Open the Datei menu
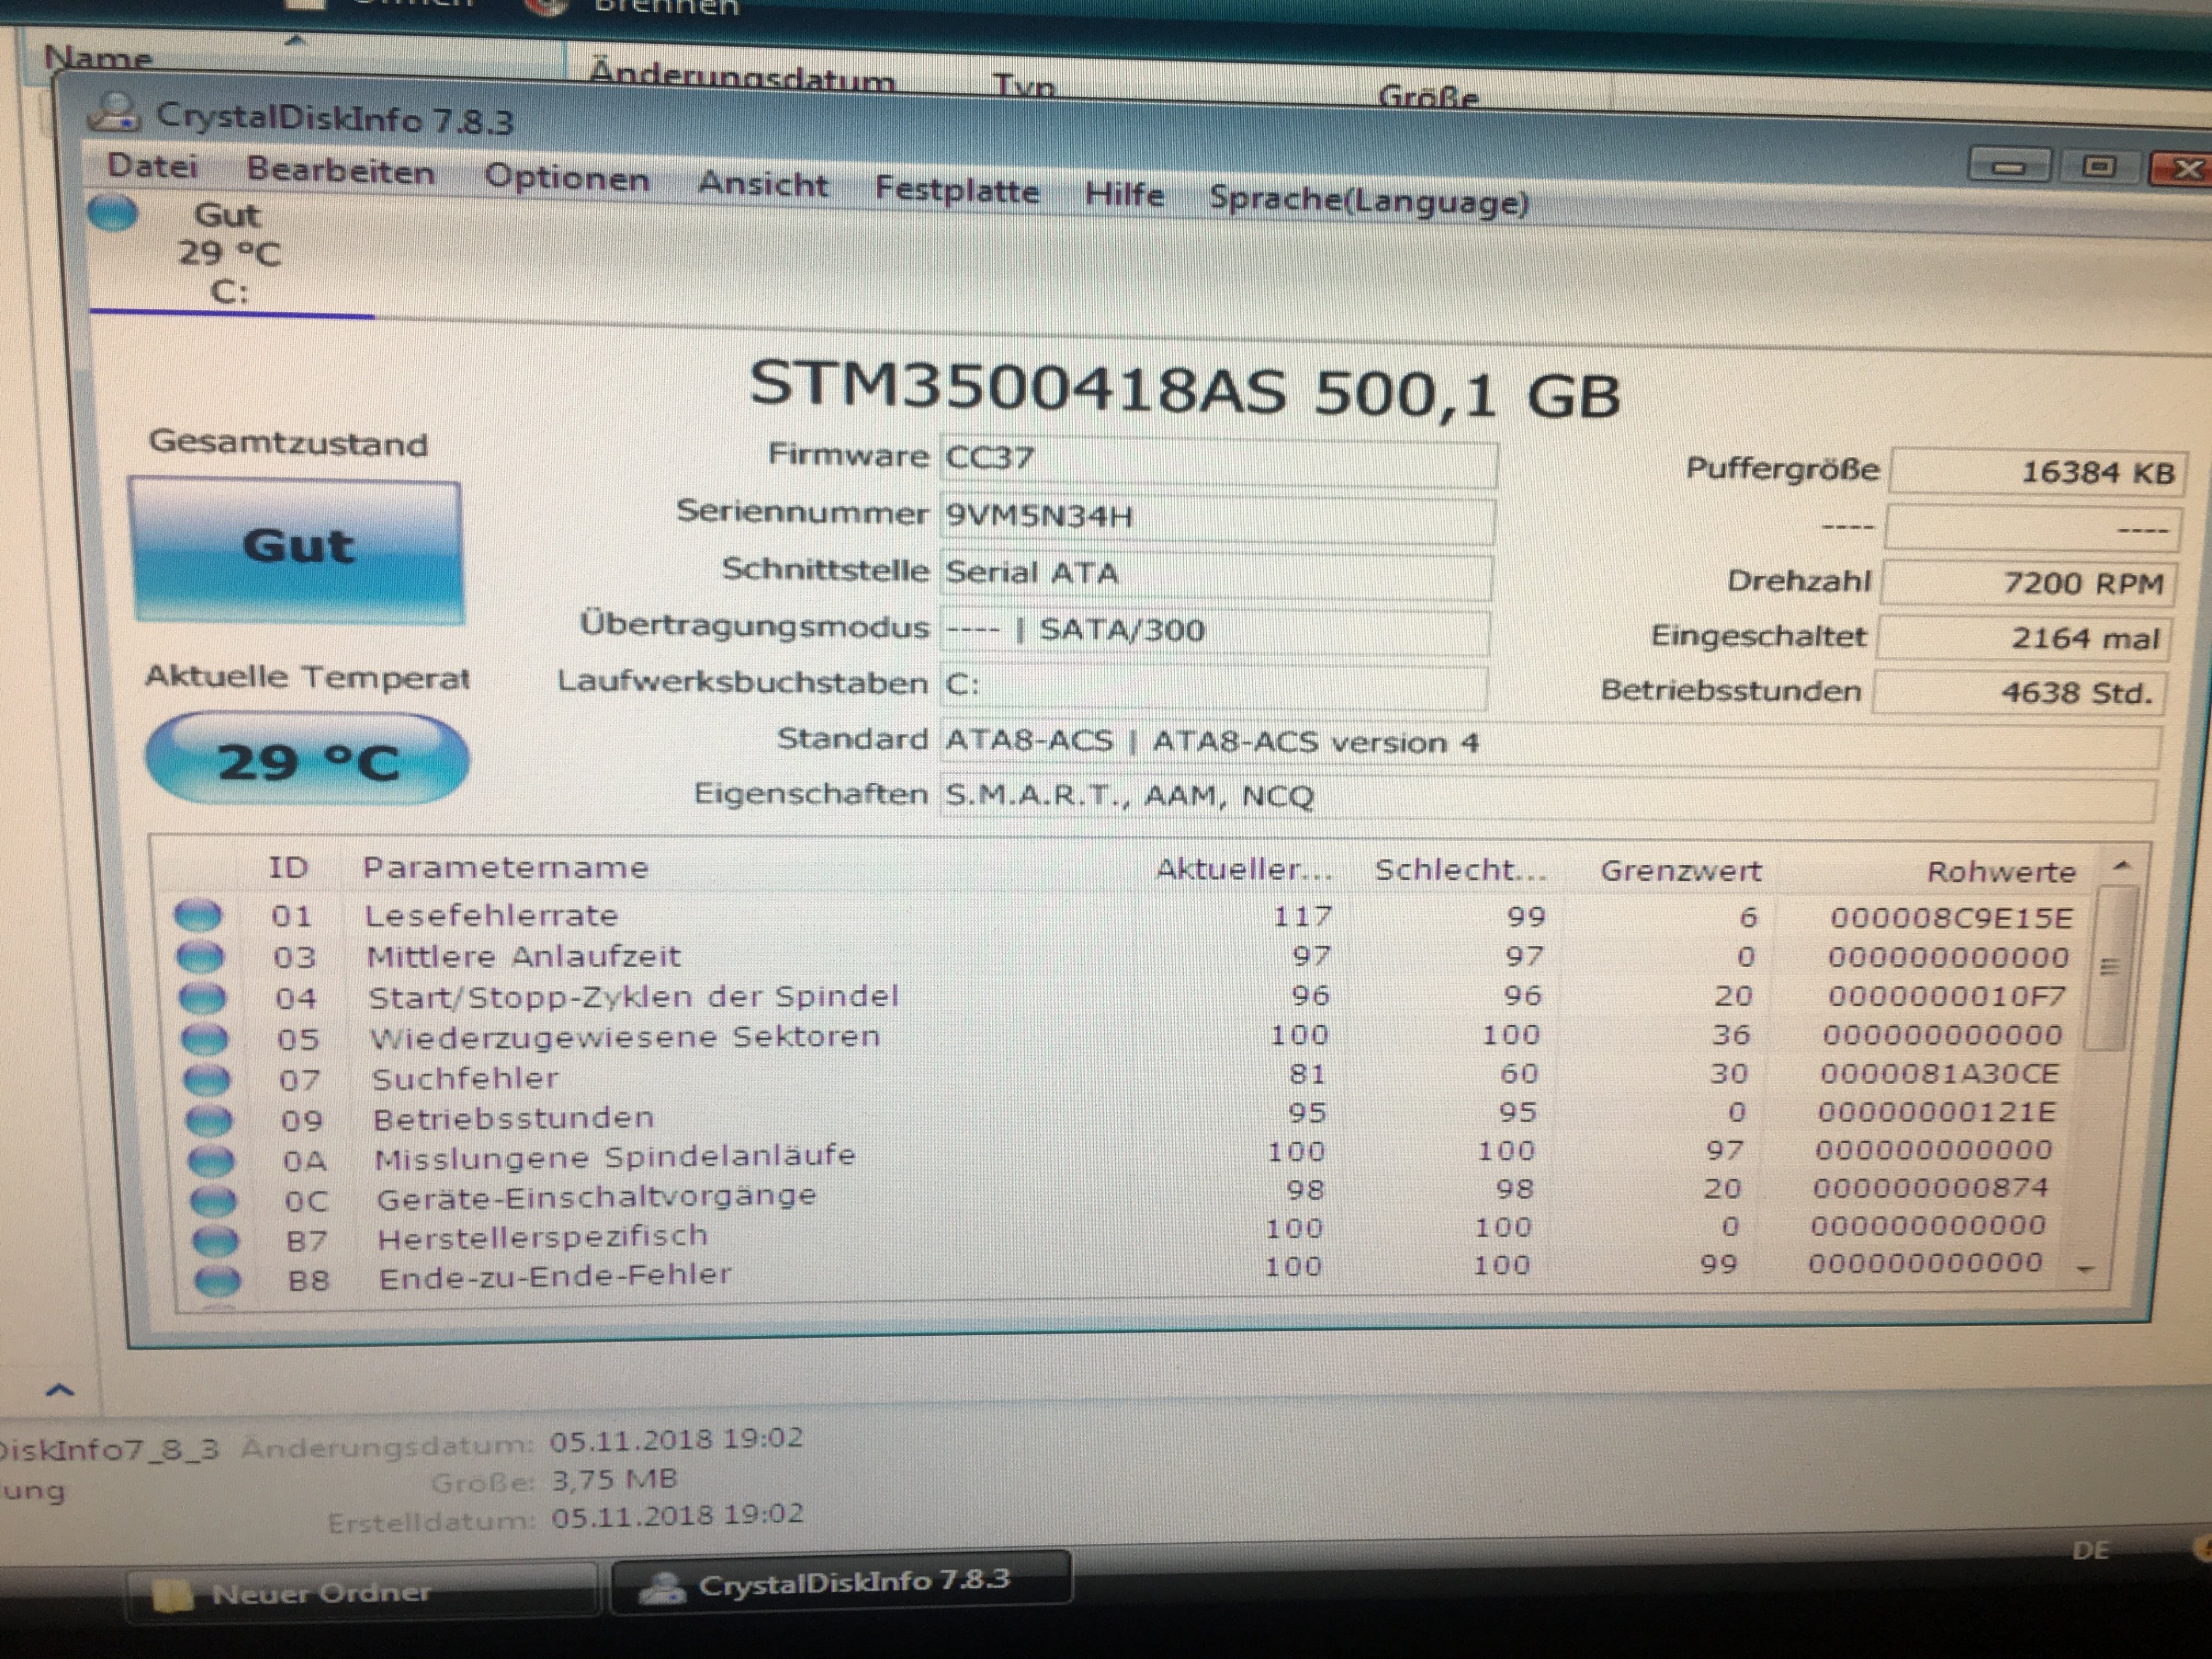This screenshot has height=1659, width=2212. click(152, 166)
